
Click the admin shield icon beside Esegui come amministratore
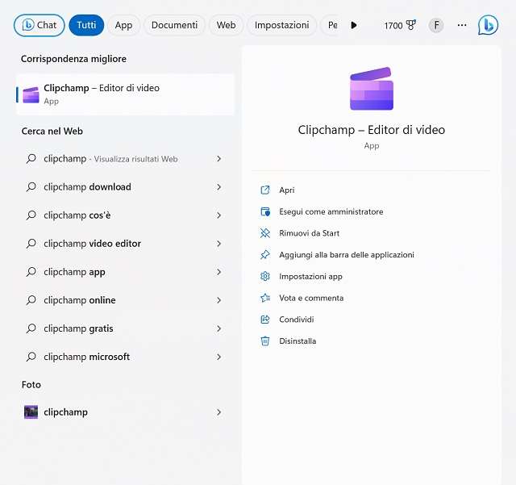265,211
